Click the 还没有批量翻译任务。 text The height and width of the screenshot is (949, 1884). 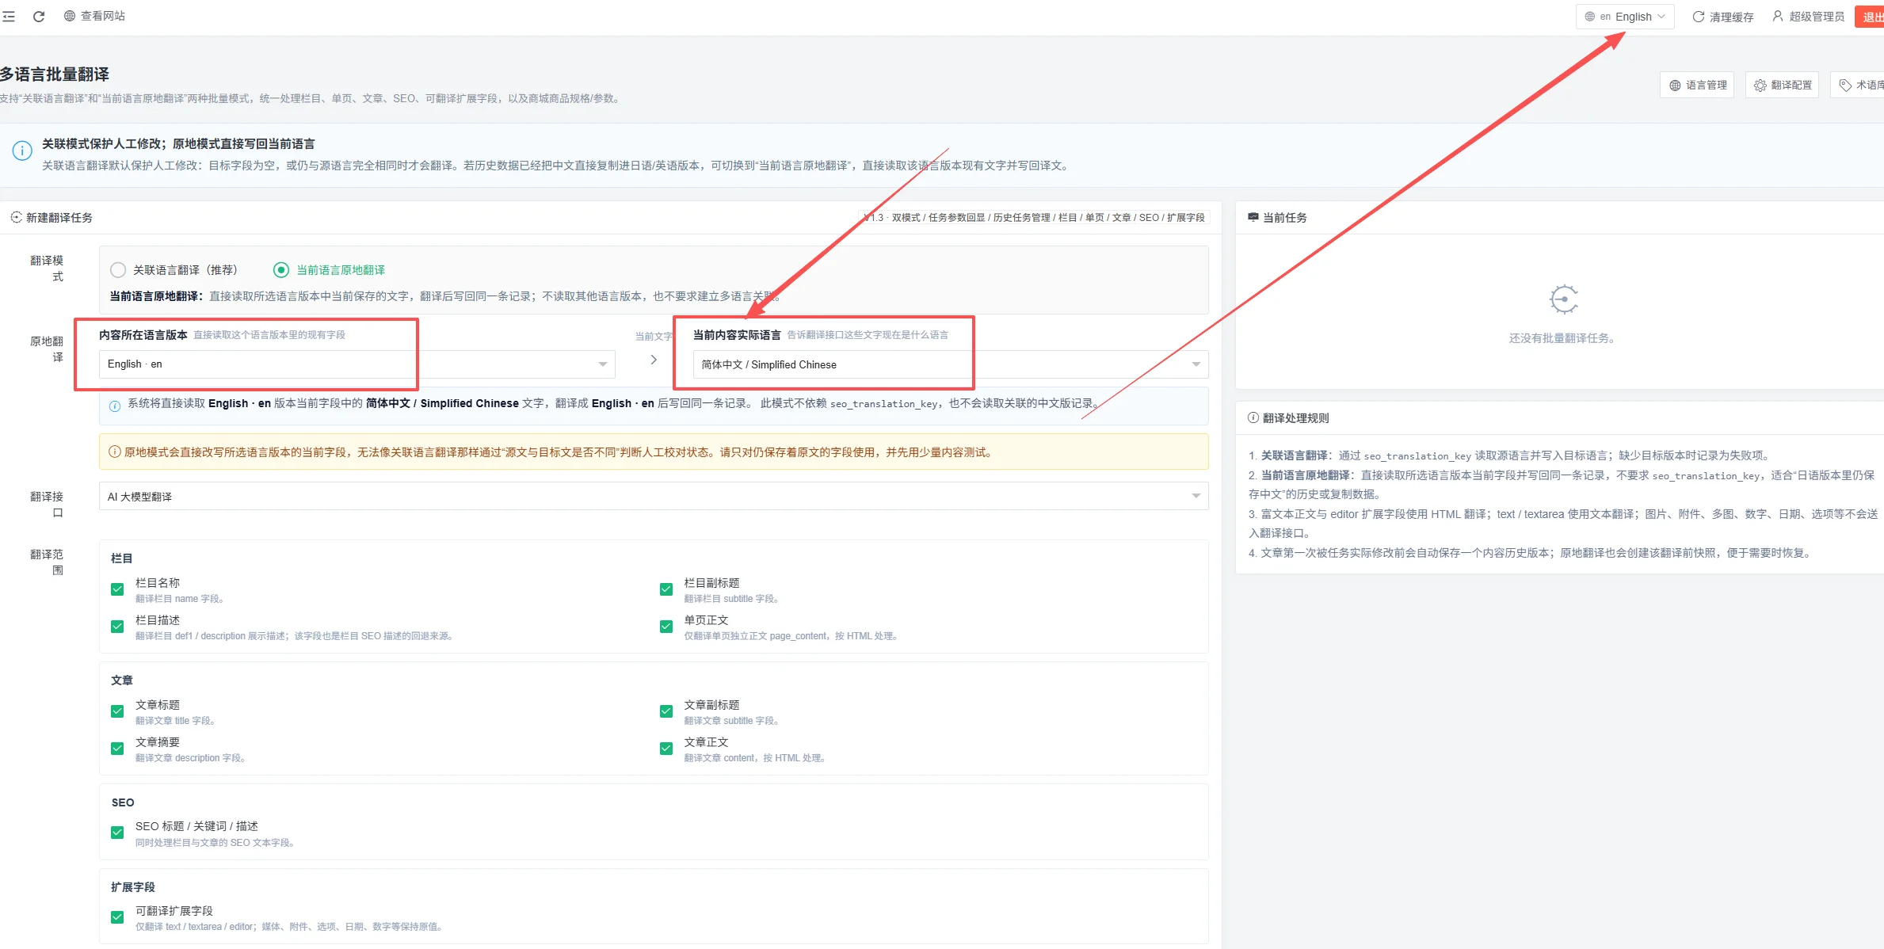[x=1562, y=338]
